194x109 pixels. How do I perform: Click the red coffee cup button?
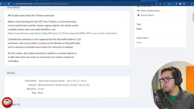pos(7,102)
